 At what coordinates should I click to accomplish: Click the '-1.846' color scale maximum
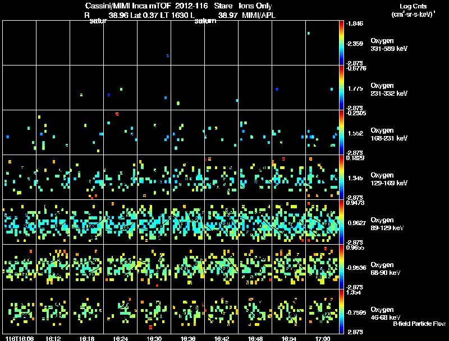pos(354,24)
